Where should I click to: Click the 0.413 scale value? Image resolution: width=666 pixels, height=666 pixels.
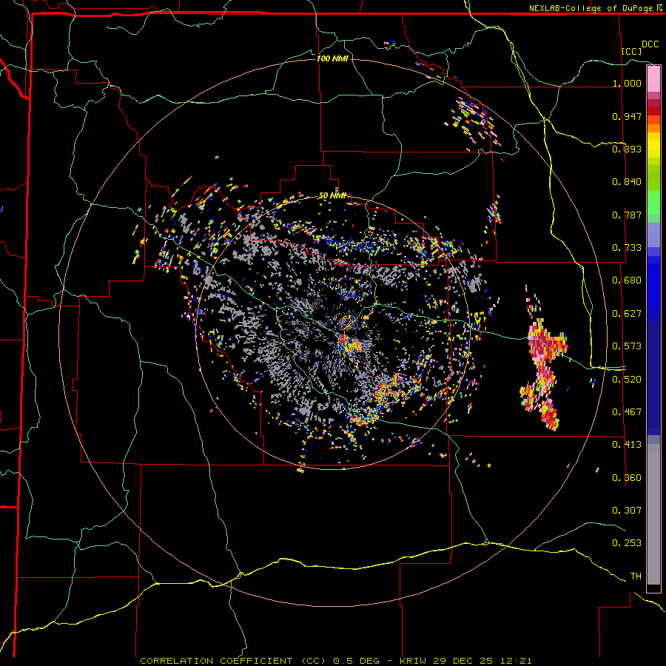[627, 445]
